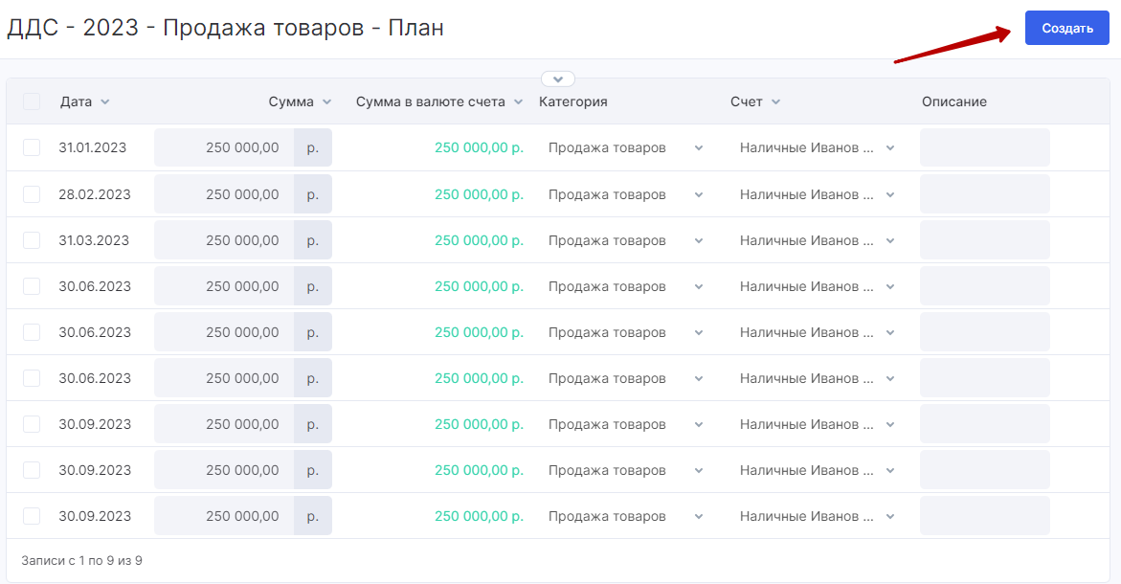Click the Категория column header
This screenshot has width=1121, height=584.
[572, 101]
